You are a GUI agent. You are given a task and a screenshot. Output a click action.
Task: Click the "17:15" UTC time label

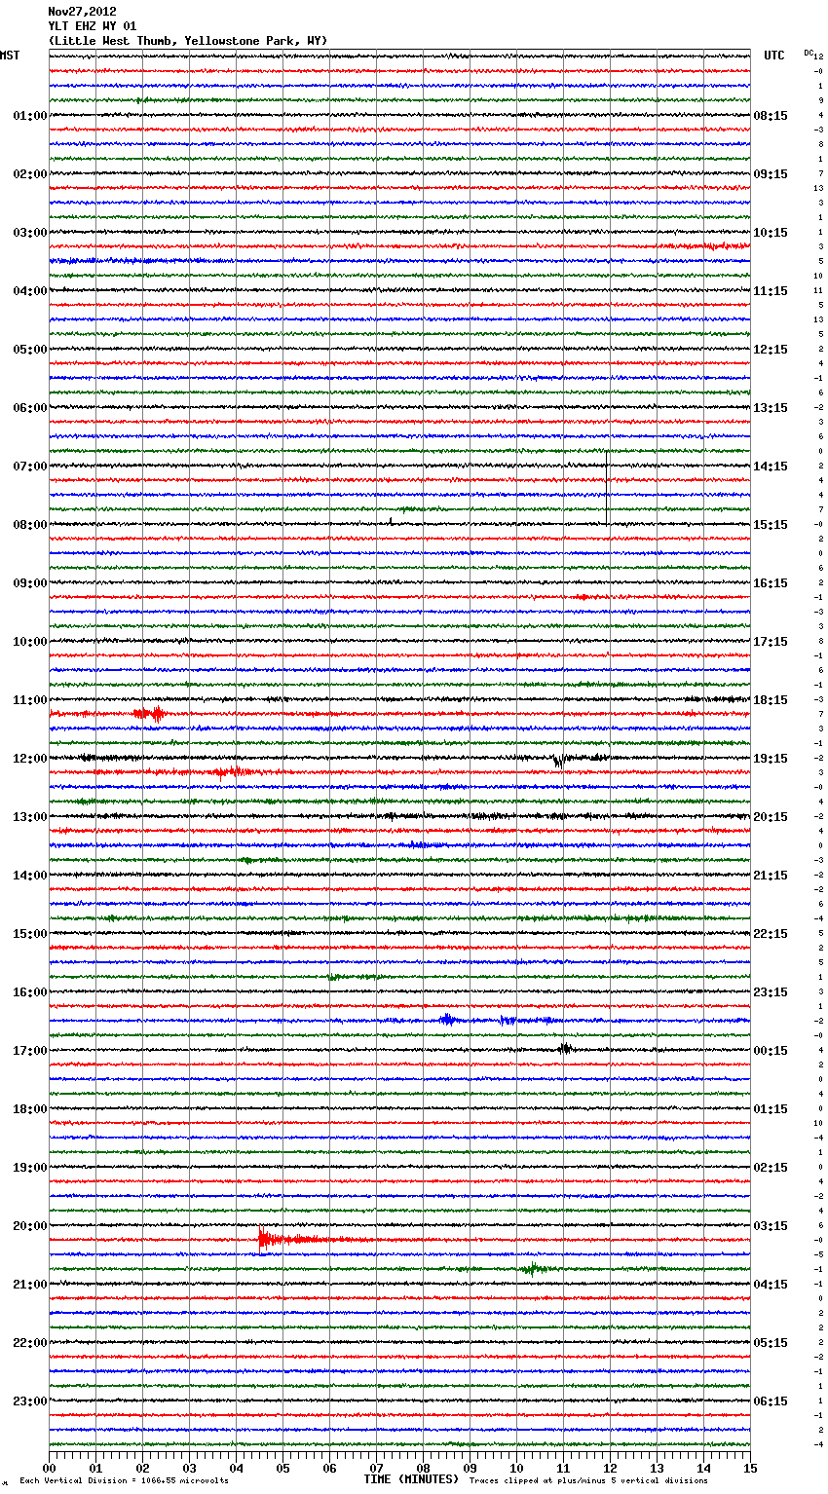771,642
